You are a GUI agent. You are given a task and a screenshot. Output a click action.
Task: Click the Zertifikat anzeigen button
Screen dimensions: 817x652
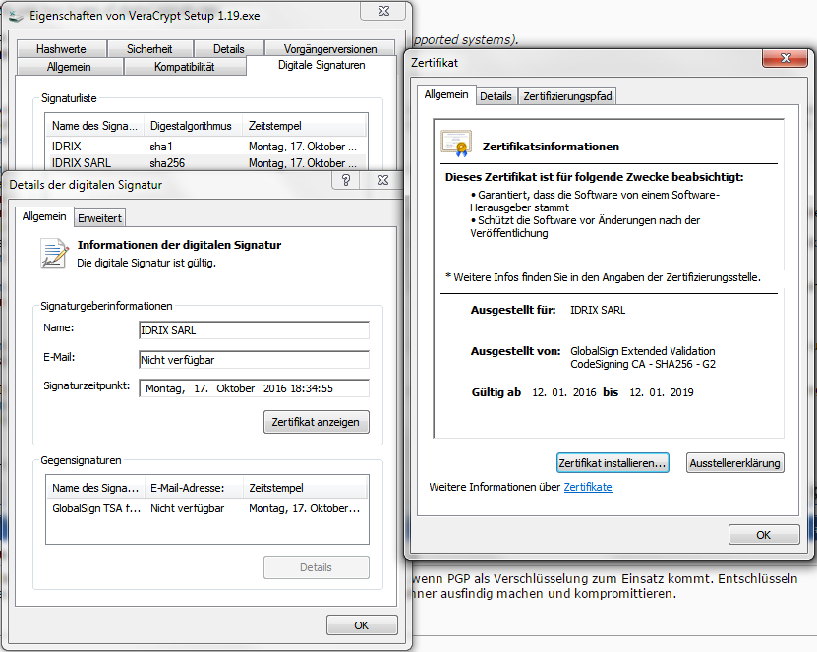point(316,422)
